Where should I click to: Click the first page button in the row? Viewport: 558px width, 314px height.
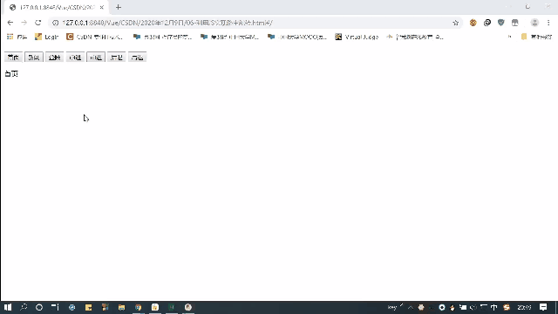point(13,57)
